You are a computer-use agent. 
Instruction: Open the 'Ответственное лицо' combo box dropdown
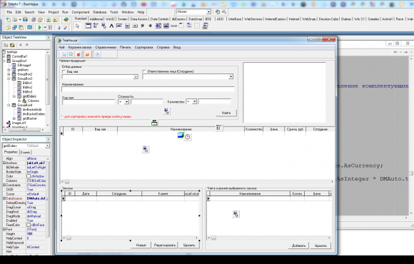pyautogui.click(x=231, y=76)
